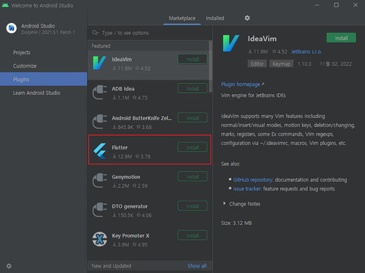365x273 pixels.
Task: Select the Android ButterKnife Zel... plugin name
Action: (x=142, y=118)
